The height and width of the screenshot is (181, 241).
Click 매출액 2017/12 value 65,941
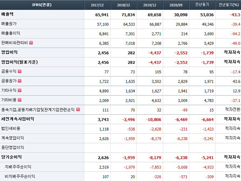(102, 15)
